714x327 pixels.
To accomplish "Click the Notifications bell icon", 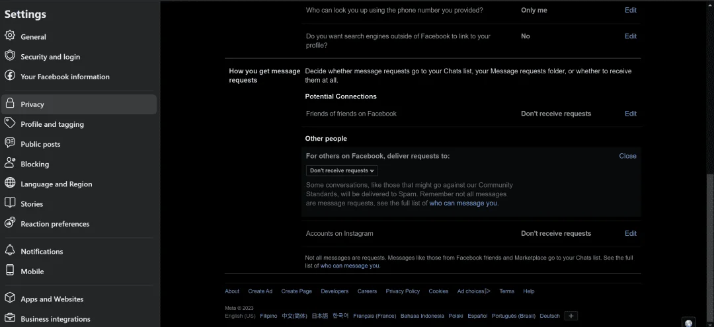I will (x=10, y=250).
